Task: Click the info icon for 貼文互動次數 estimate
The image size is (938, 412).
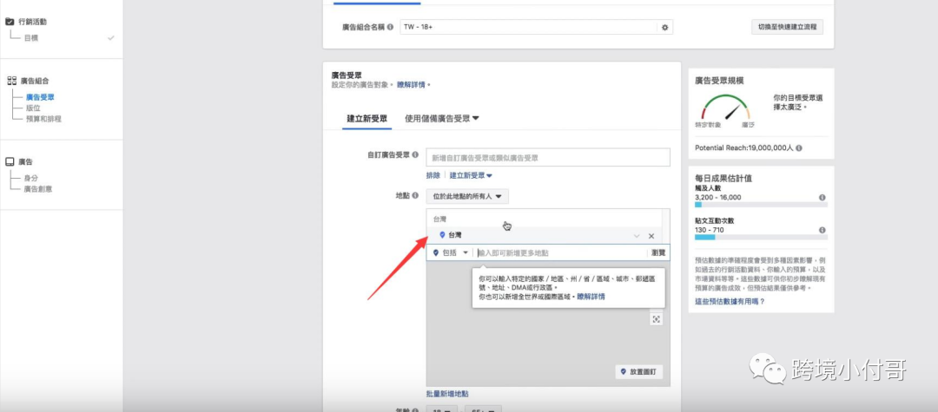Action: point(822,230)
